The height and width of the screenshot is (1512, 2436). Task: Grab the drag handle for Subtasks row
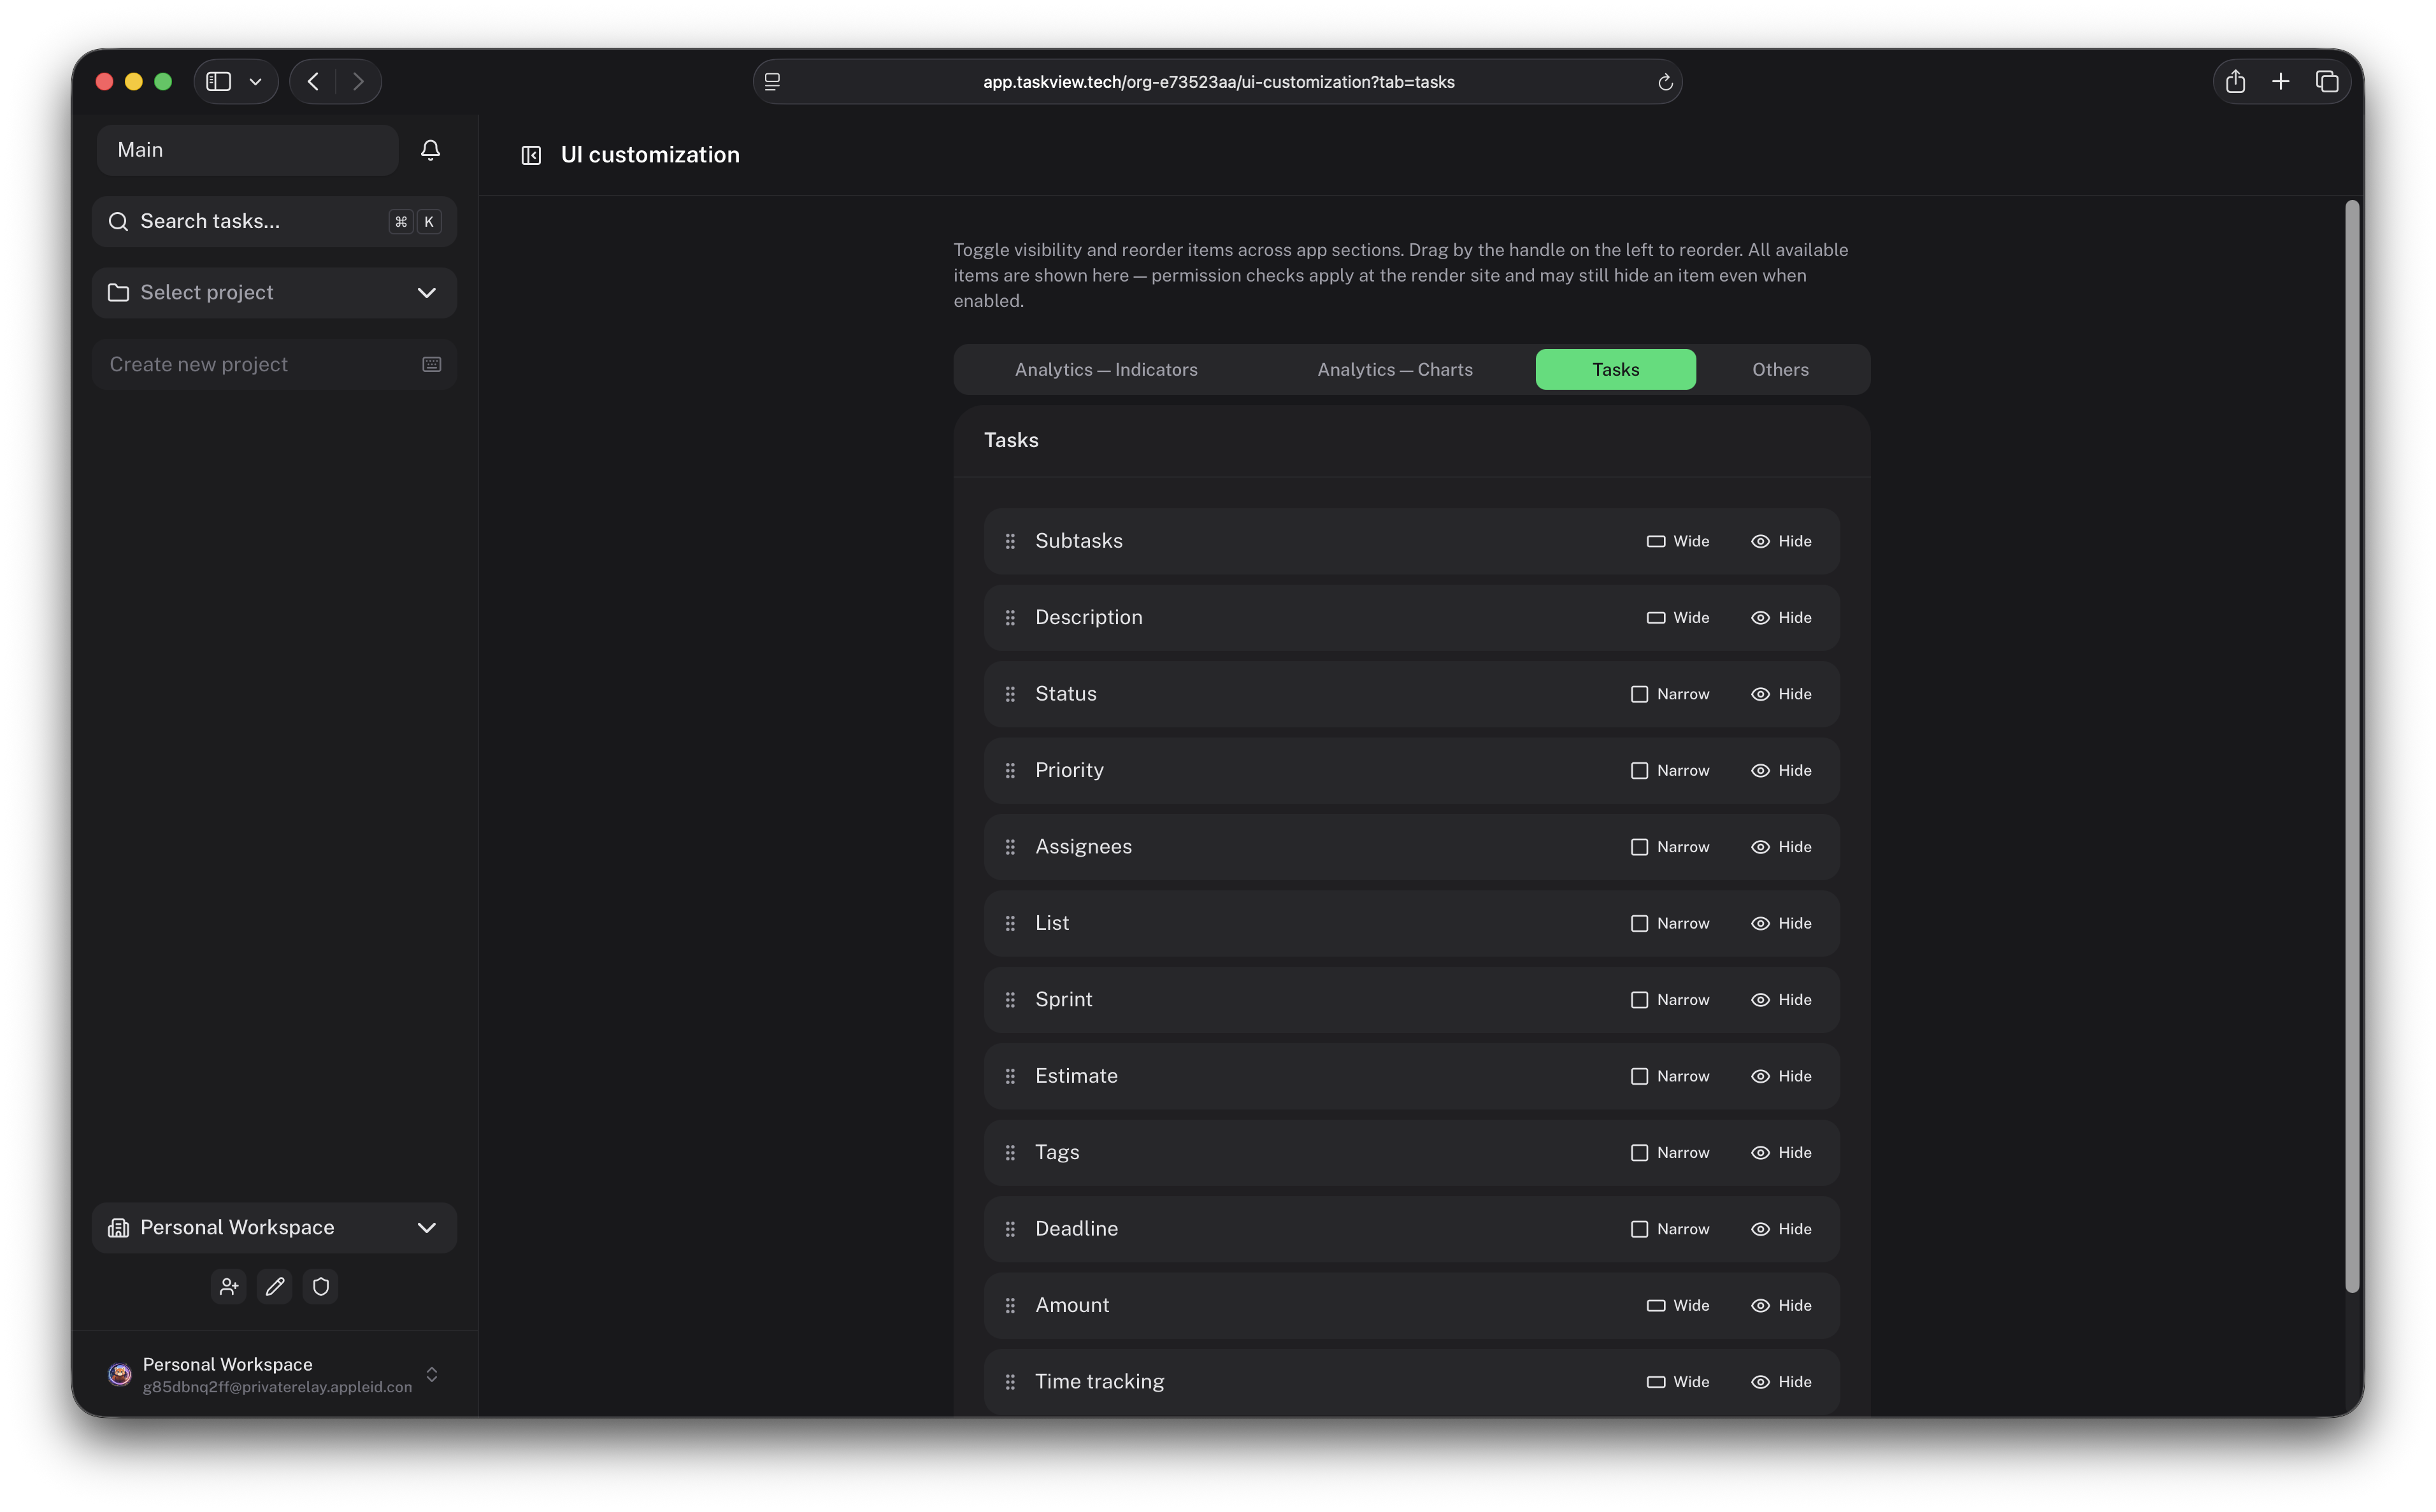pos(1010,541)
